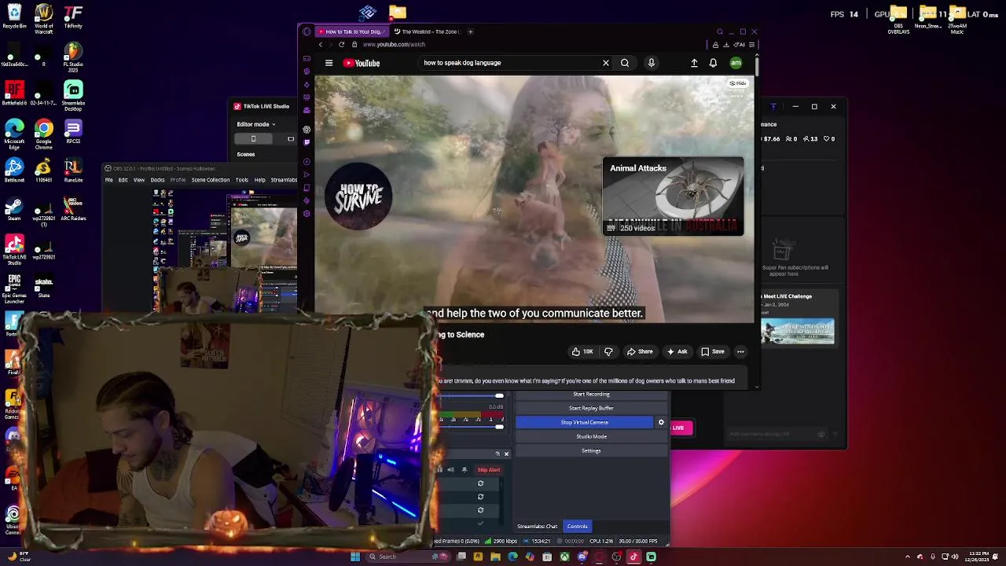Screen dimensions: 1006x566
Task: Click the TikTok LIVE Studio taskbar icon
Action: point(633,557)
